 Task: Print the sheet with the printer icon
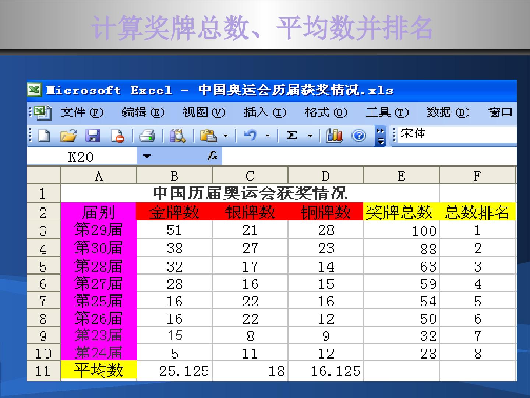click(x=147, y=135)
